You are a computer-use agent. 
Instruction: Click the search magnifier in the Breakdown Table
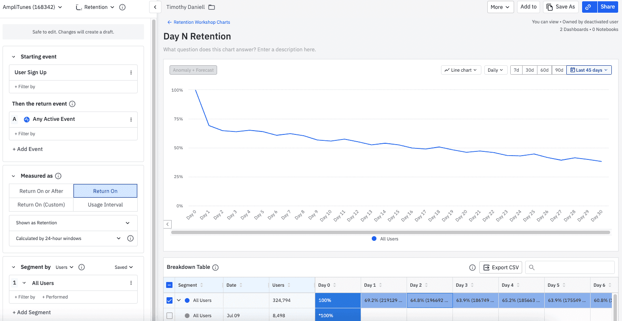click(532, 267)
